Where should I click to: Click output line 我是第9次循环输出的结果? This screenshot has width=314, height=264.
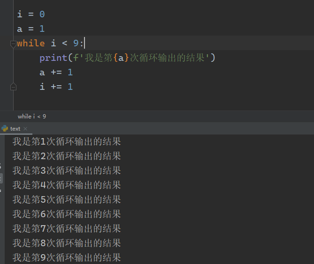67,257
